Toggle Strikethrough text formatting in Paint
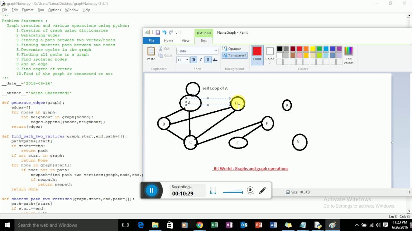The height and width of the screenshot is (231, 412). click(x=215, y=60)
